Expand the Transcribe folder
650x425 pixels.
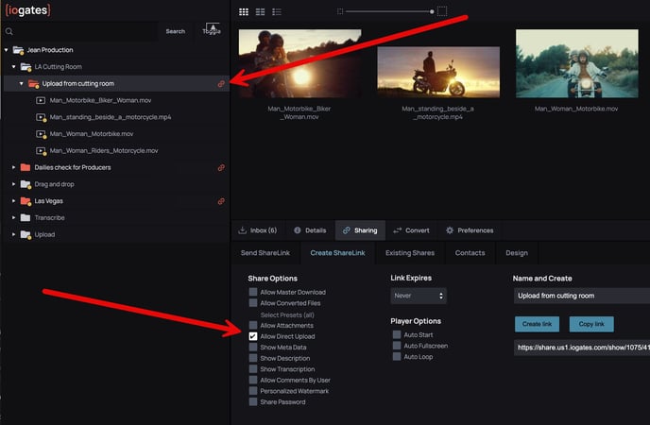click(13, 218)
